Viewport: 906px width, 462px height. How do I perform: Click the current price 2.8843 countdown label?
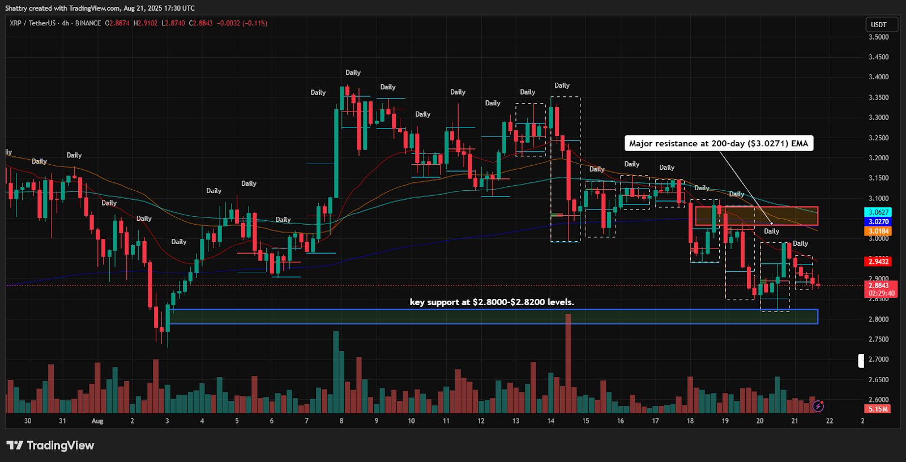coord(881,289)
